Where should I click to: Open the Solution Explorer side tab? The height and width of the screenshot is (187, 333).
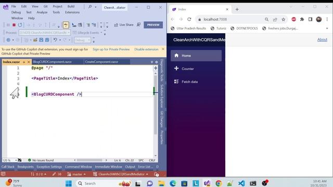point(162,96)
